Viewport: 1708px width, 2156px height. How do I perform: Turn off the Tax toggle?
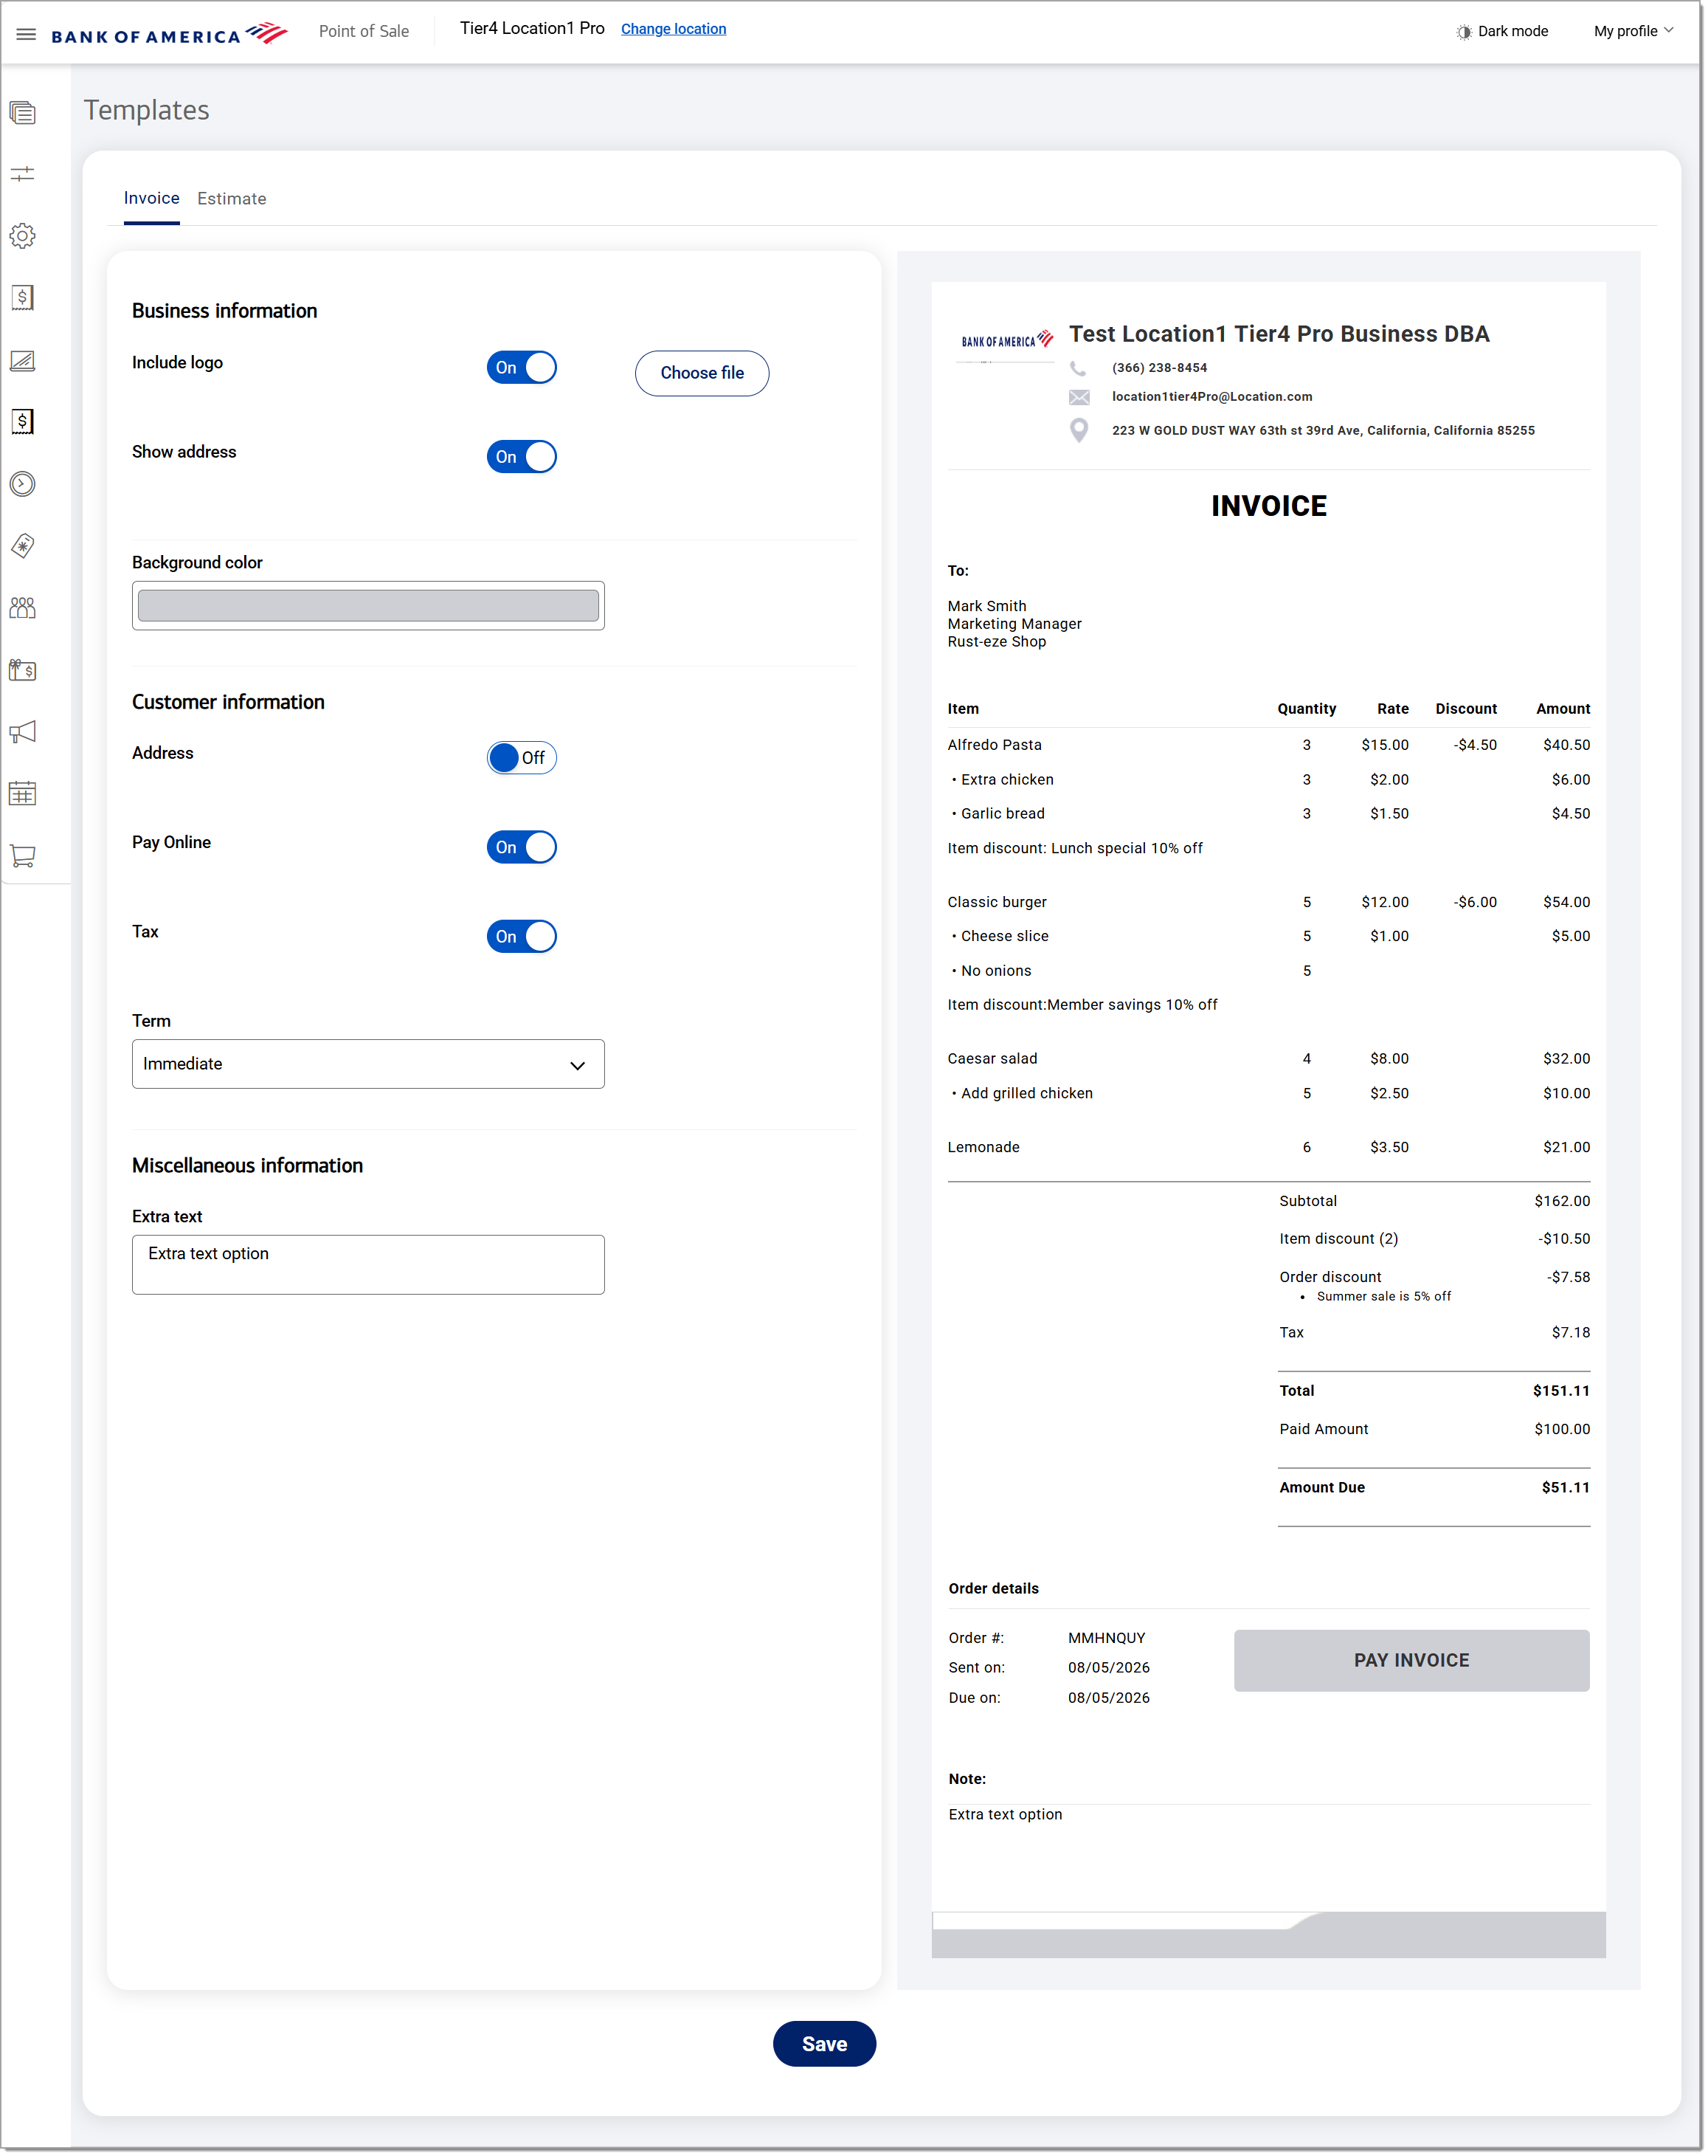point(522,937)
